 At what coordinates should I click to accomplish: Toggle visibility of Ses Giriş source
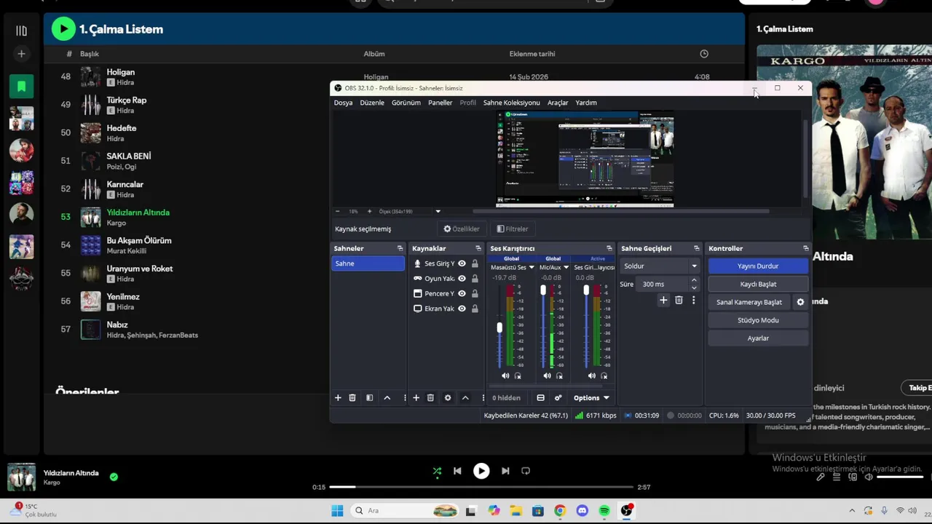[462, 263]
